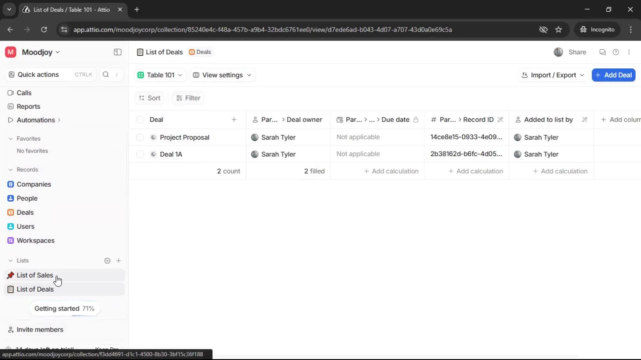Open search via the magnifier icon
The width and height of the screenshot is (641, 360).
[105, 74]
